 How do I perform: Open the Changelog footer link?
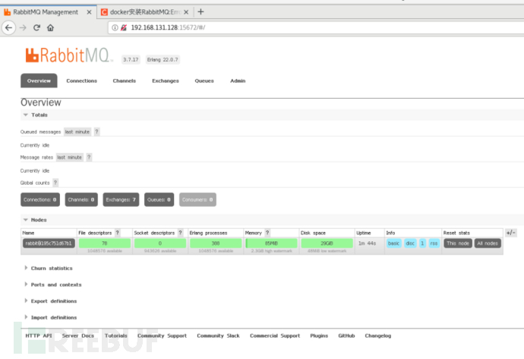pyautogui.click(x=377, y=335)
